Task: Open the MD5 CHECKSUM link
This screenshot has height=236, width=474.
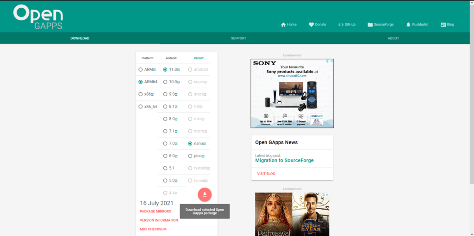Action: click(153, 229)
